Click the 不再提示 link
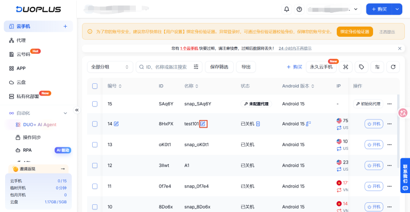 tap(387, 32)
